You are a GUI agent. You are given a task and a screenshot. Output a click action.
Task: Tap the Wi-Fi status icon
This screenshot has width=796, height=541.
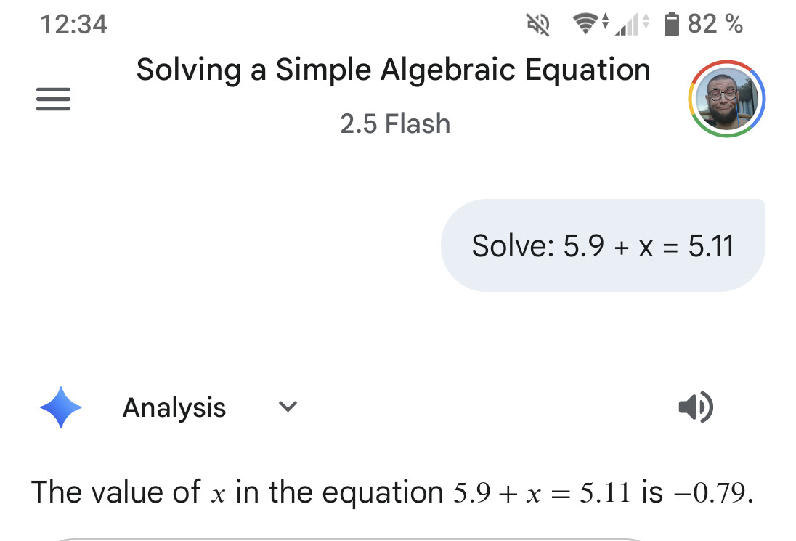coord(587,25)
